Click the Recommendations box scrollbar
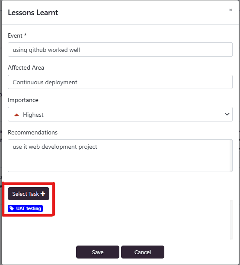Viewport: 240px width, 265px height. point(231,156)
